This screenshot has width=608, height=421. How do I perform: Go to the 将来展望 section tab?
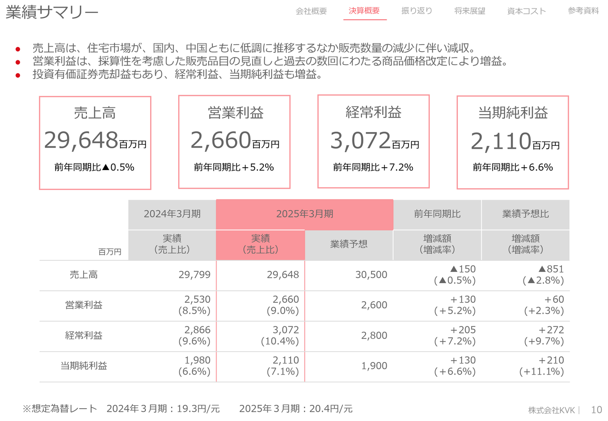click(470, 11)
